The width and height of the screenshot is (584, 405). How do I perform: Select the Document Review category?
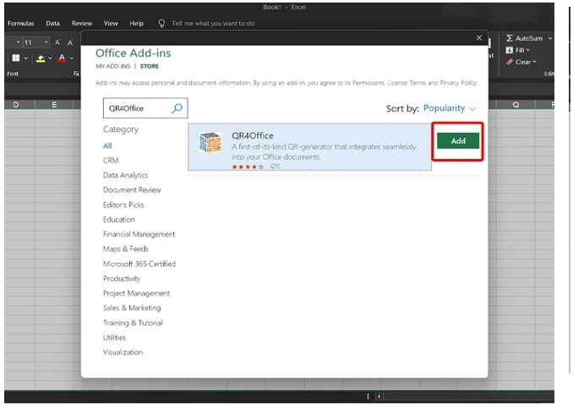pyautogui.click(x=132, y=190)
